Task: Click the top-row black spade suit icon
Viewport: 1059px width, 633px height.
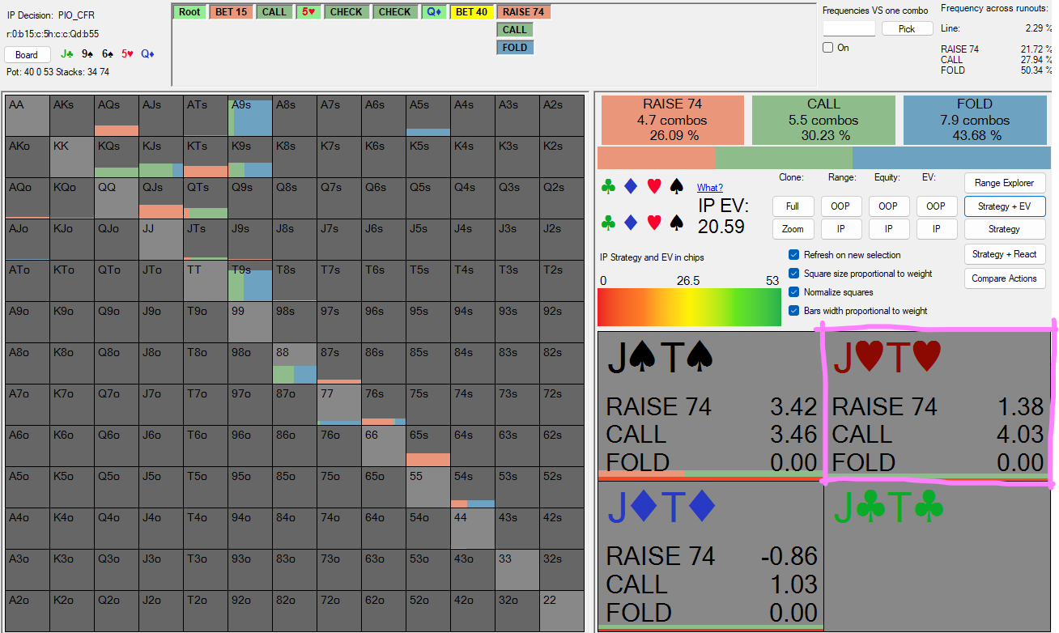Action: point(677,187)
